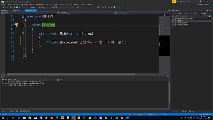Collapse the class Program block on line 15
This screenshot has height=120, width=213.
point(23,25)
